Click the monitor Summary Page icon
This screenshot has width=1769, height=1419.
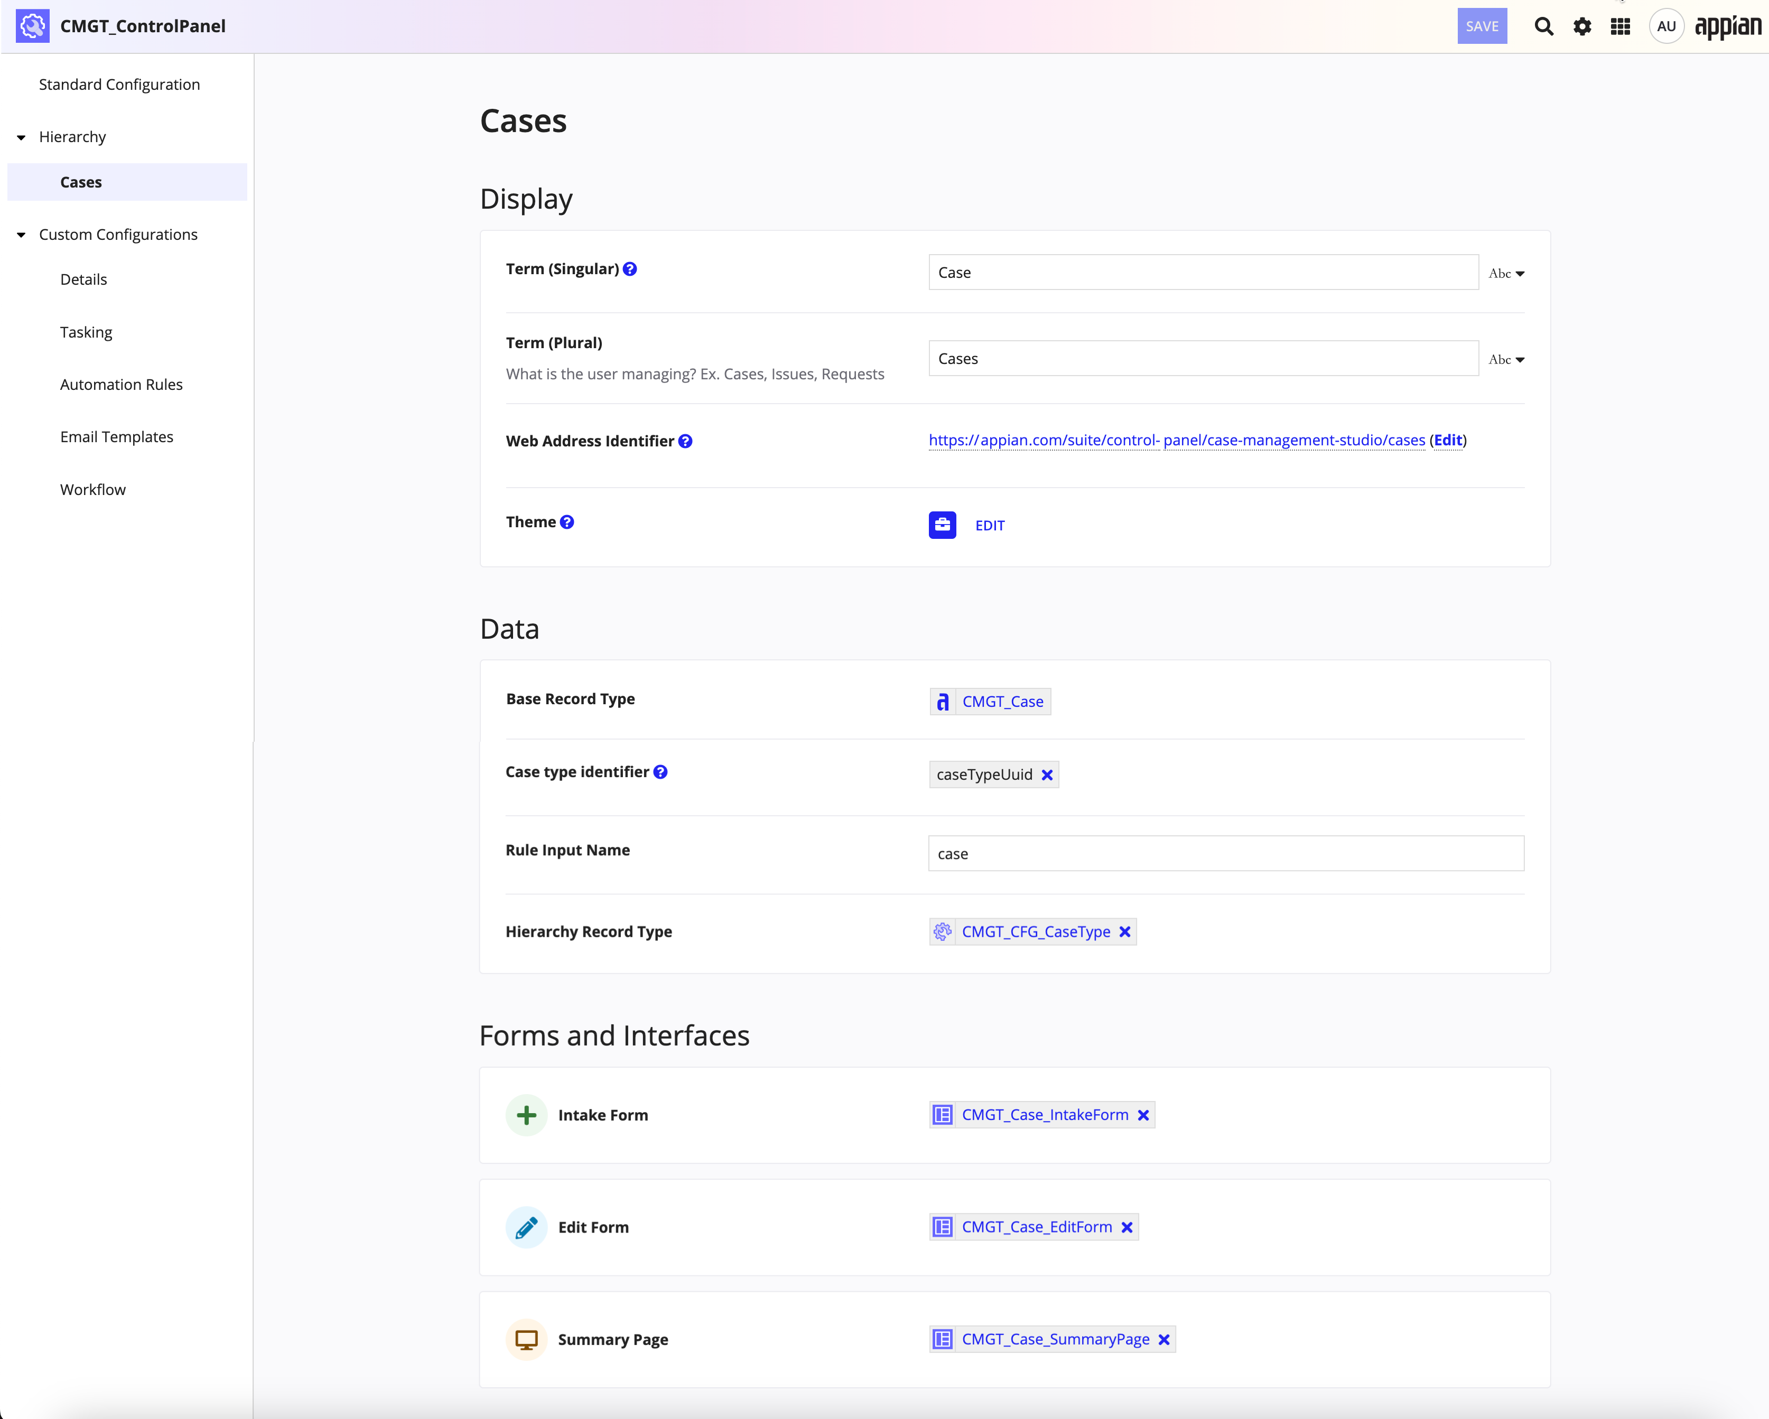[527, 1340]
